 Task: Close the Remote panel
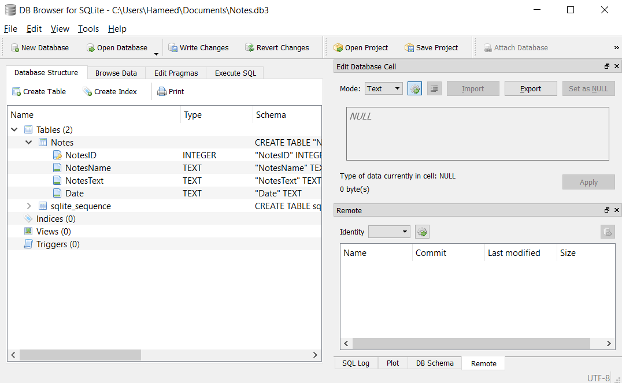pos(616,210)
